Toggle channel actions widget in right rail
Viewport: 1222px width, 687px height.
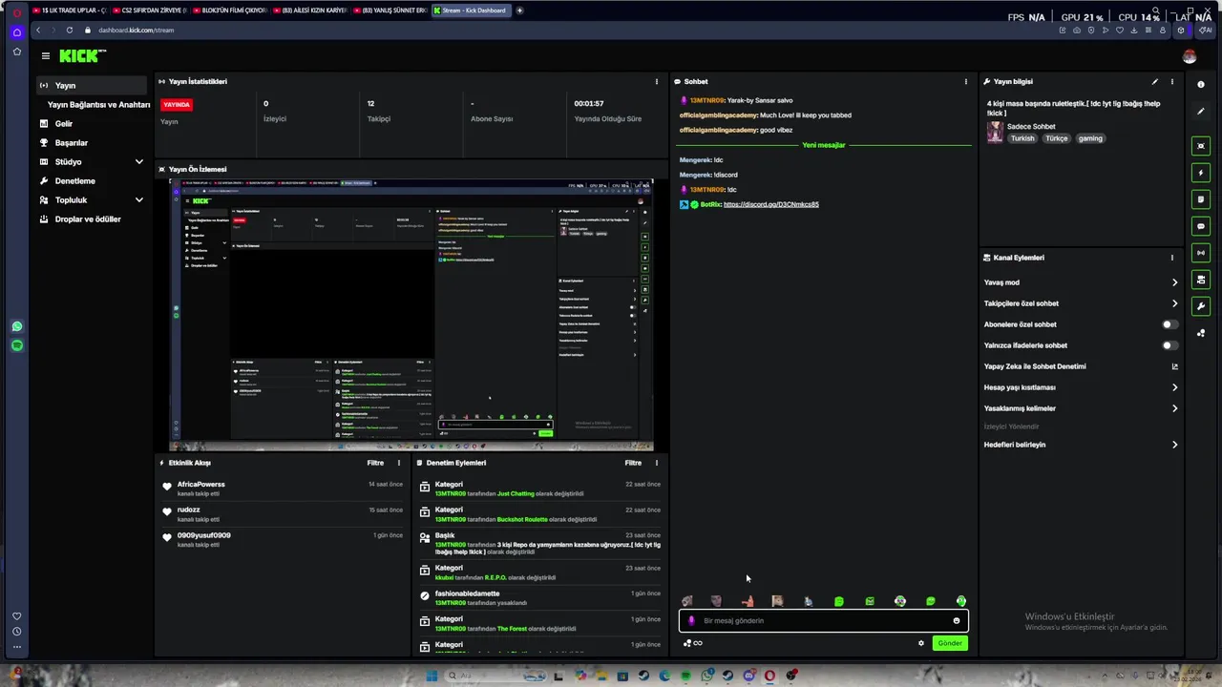click(x=1201, y=280)
